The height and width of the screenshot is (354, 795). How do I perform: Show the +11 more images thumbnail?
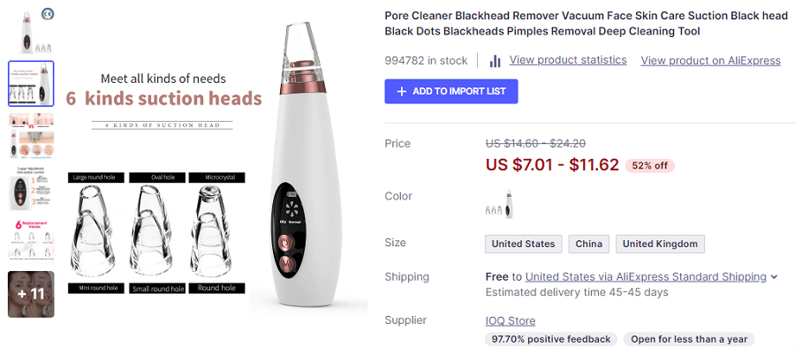(31, 294)
